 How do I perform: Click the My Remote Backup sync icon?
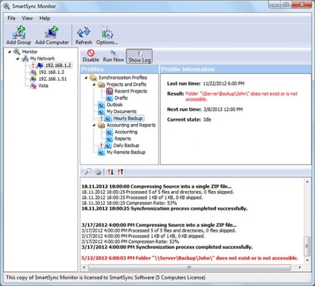coord(101,152)
